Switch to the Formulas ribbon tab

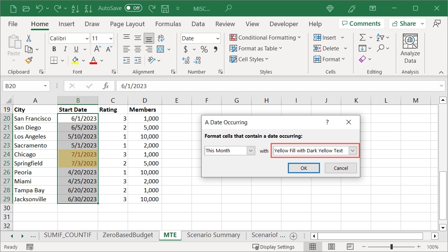(x=168, y=24)
